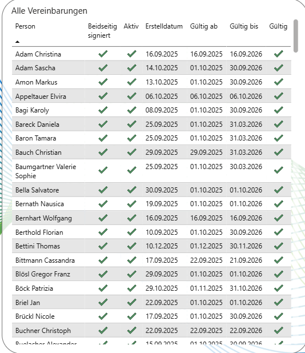Click Aktiv checkmark for Appeltauer Elvira

pos(132,96)
